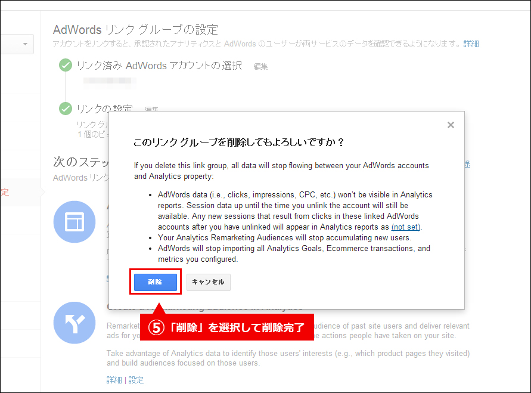The image size is (531, 393).
Task: Close the delete confirmation dialog
Action: [451, 125]
